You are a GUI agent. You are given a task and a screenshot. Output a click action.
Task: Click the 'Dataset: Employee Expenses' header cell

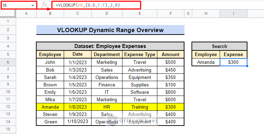pos(110,46)
